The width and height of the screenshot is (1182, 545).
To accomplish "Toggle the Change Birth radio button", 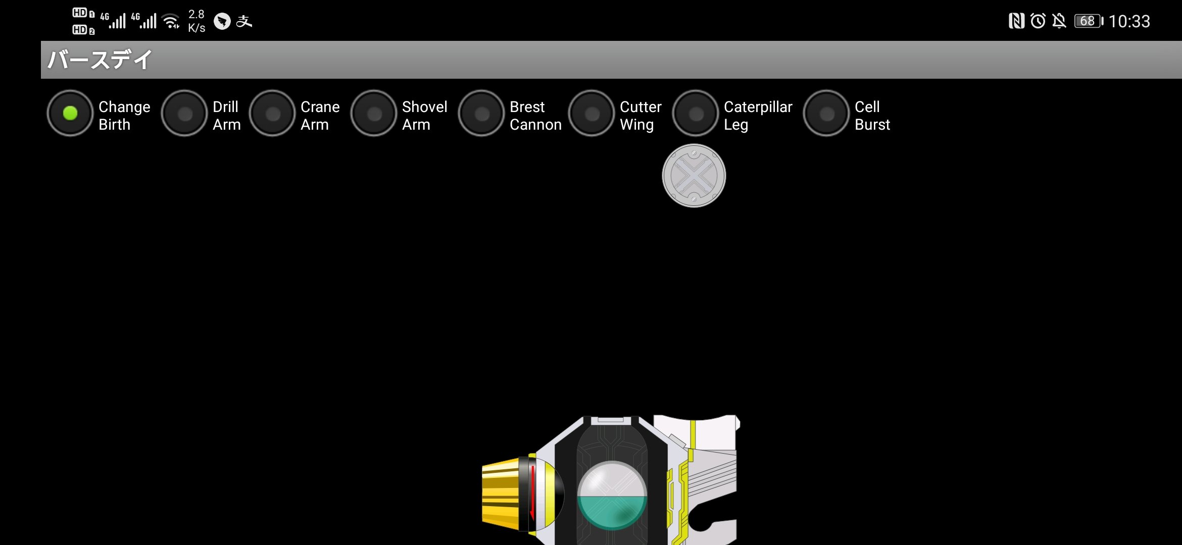I will [69, 115].
